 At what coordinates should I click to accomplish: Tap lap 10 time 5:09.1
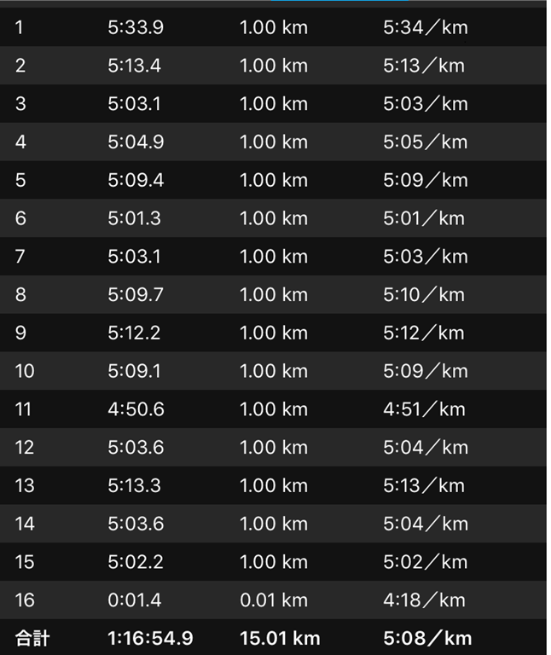pyautogui.click(x=134, y=371)
